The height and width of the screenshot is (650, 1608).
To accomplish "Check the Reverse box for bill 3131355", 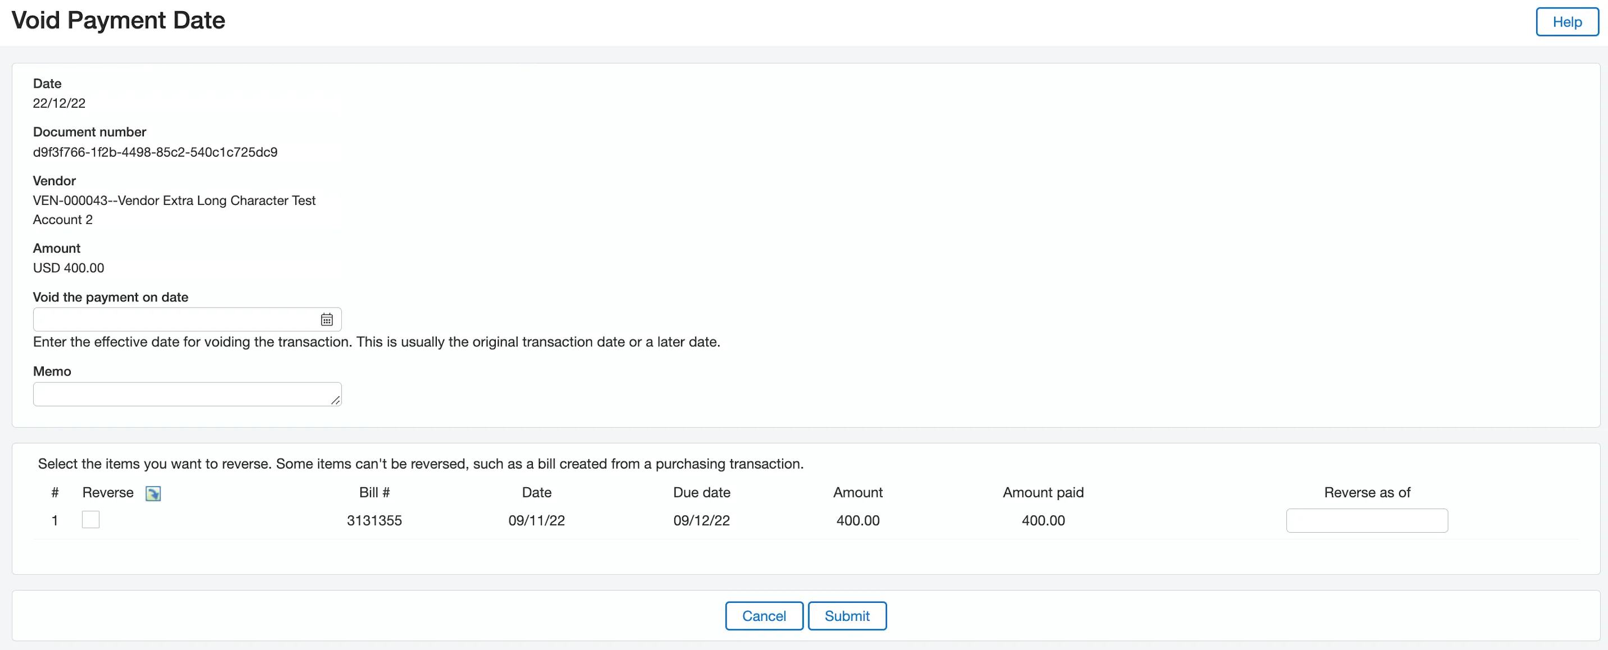I will [x=90, y=520].
